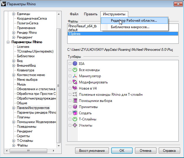This screenshot has width=184, height=158.
Task: Expand the Файлы tree node
Action: [x=13, y=145]
